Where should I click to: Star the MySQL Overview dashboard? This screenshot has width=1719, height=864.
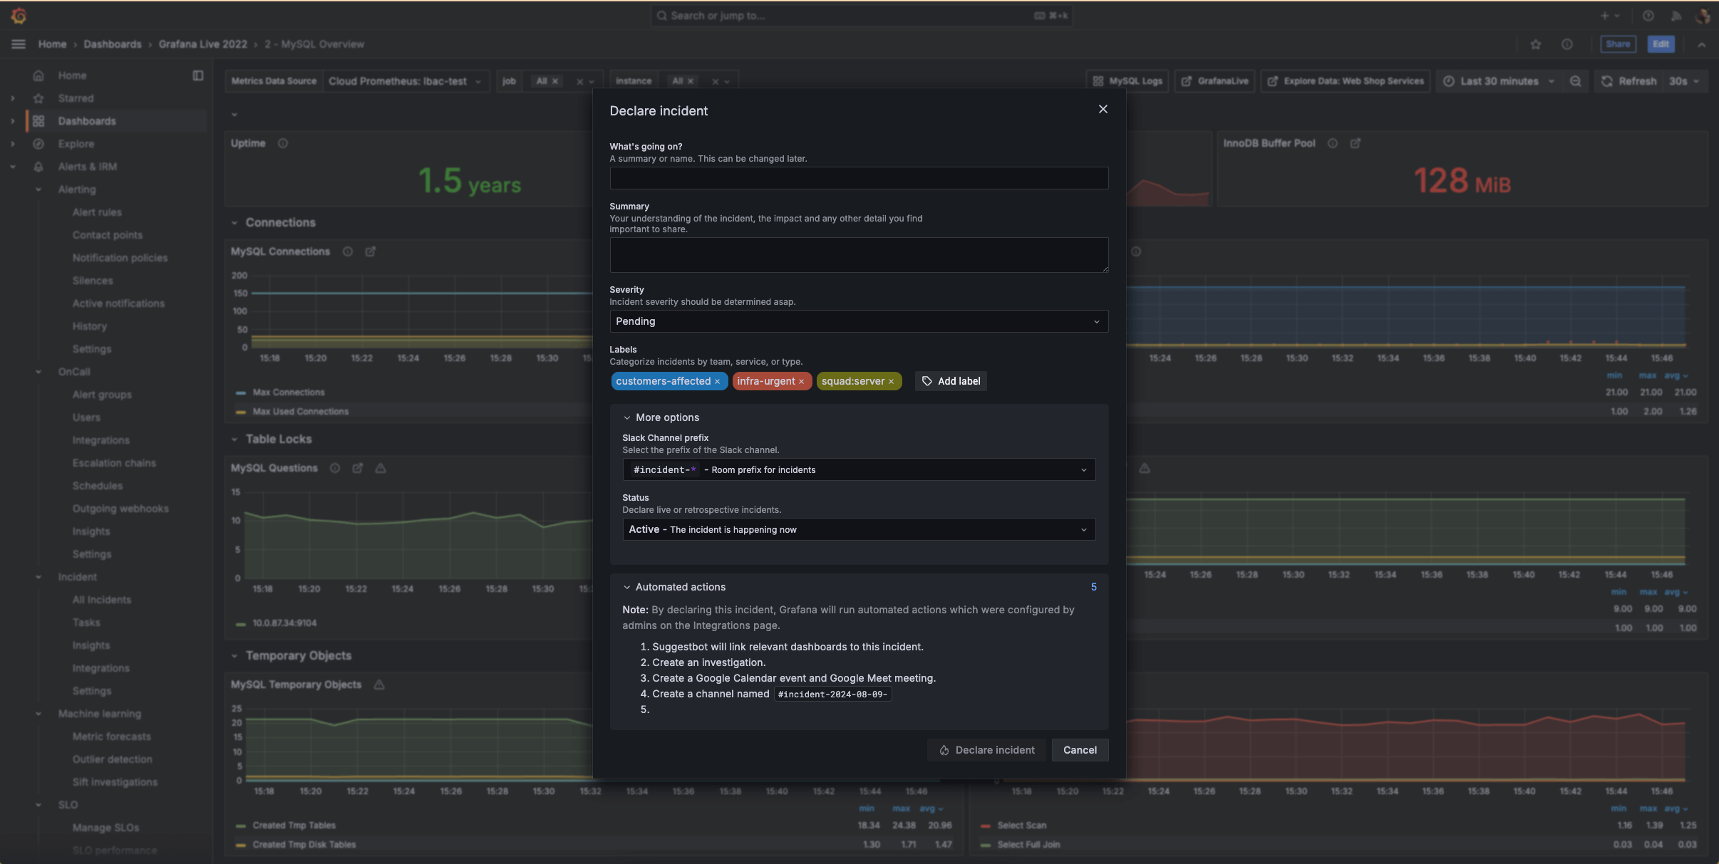pyautogui.click(x=1536, y=43)
